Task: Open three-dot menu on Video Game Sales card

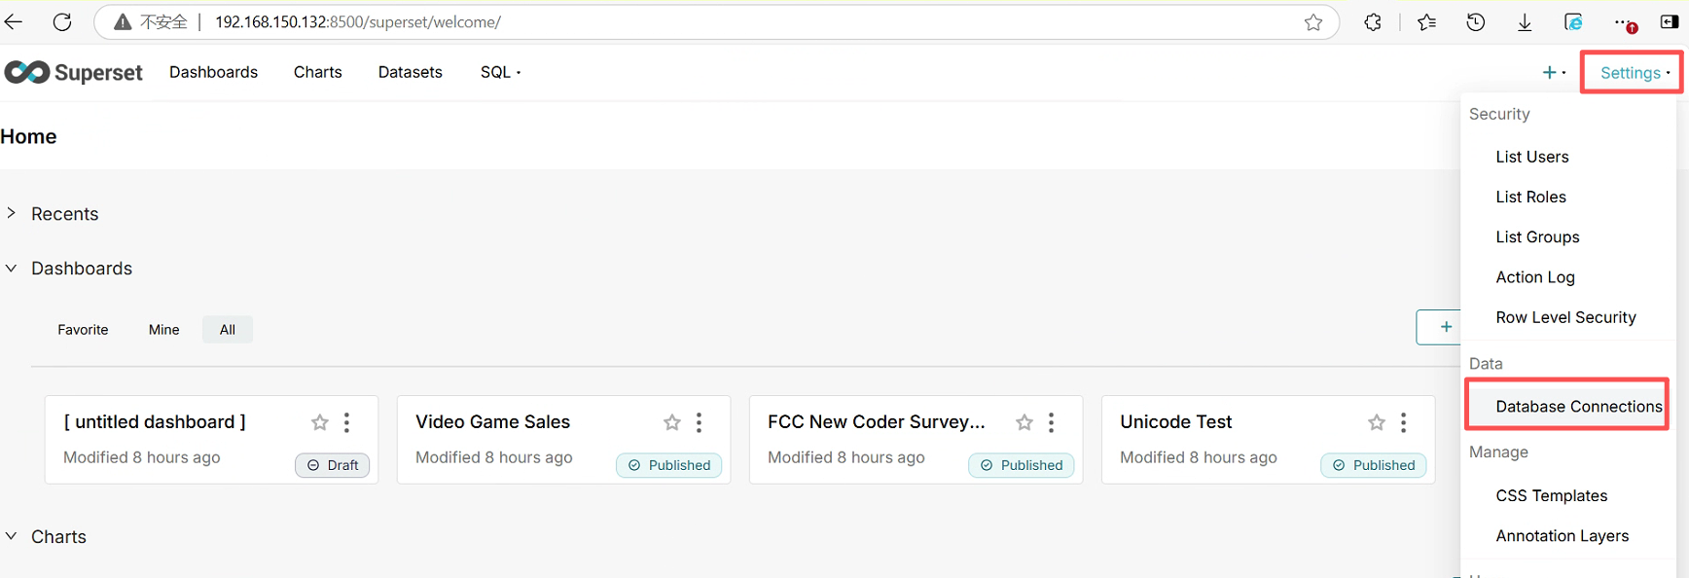Action: click(x=699, y=422)
